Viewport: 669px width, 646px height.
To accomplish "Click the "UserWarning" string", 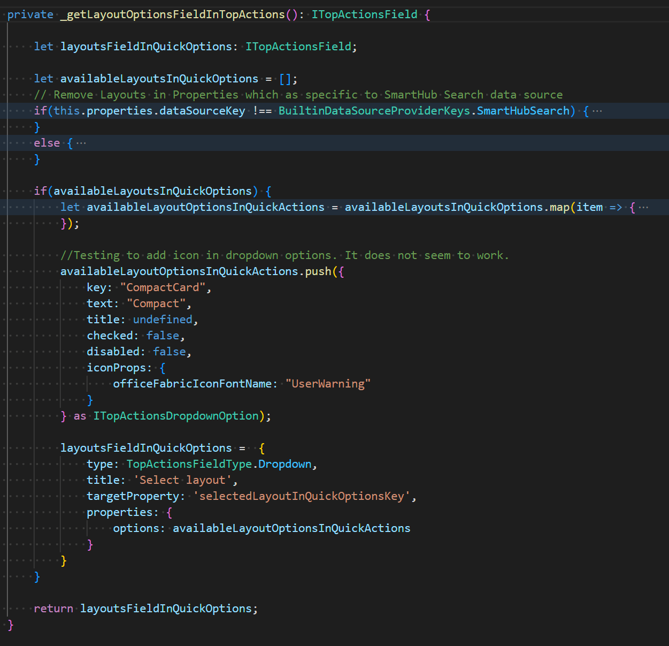I will click(328, 384).
